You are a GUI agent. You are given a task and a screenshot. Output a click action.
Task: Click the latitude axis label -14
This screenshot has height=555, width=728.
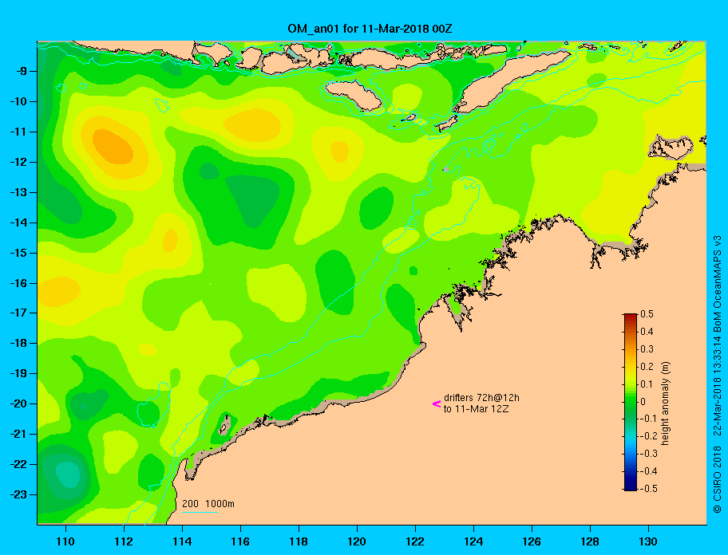(x=19, y=222)
